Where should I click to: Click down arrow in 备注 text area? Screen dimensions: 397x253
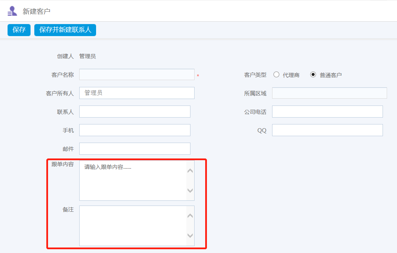[x=190, y=235]
